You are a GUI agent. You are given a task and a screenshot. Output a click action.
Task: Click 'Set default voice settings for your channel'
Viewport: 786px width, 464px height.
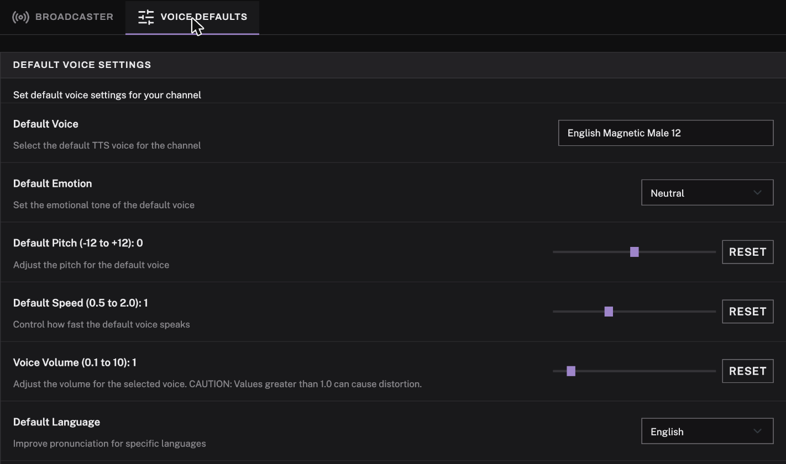107,95
